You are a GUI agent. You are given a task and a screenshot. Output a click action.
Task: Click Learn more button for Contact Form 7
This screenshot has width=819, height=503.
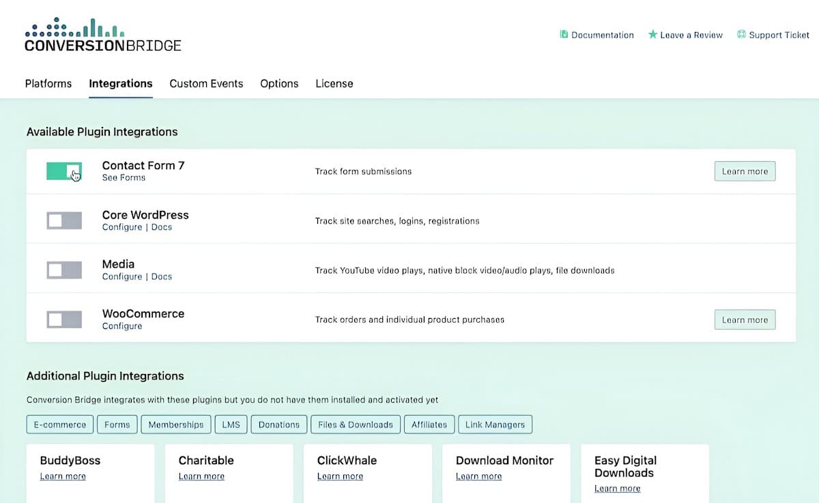tap(745, 171)
